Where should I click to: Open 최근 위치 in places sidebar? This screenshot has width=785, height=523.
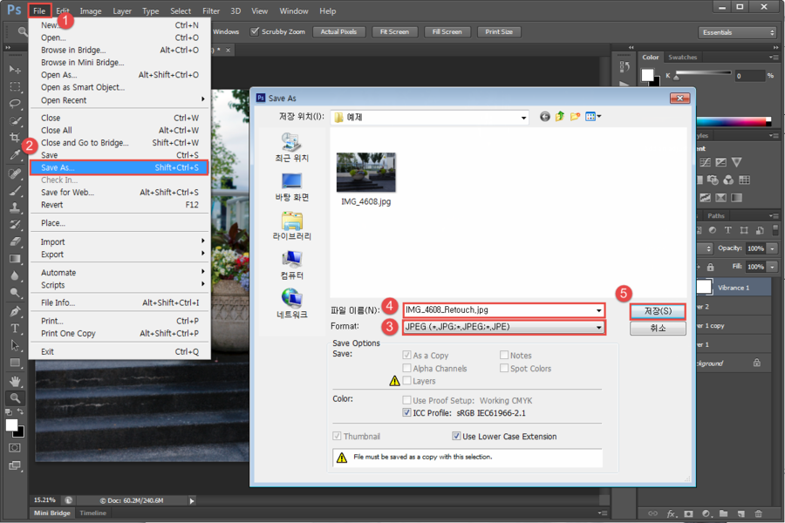pyautogui.click(x=292, y=147)
